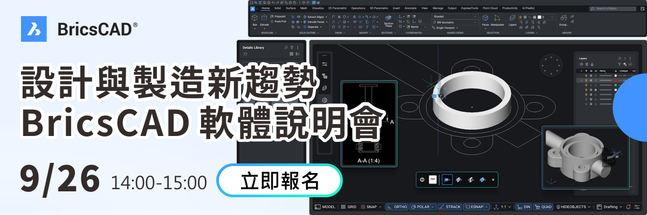Click the Group tool
The image size is (647, 215).
563,20
